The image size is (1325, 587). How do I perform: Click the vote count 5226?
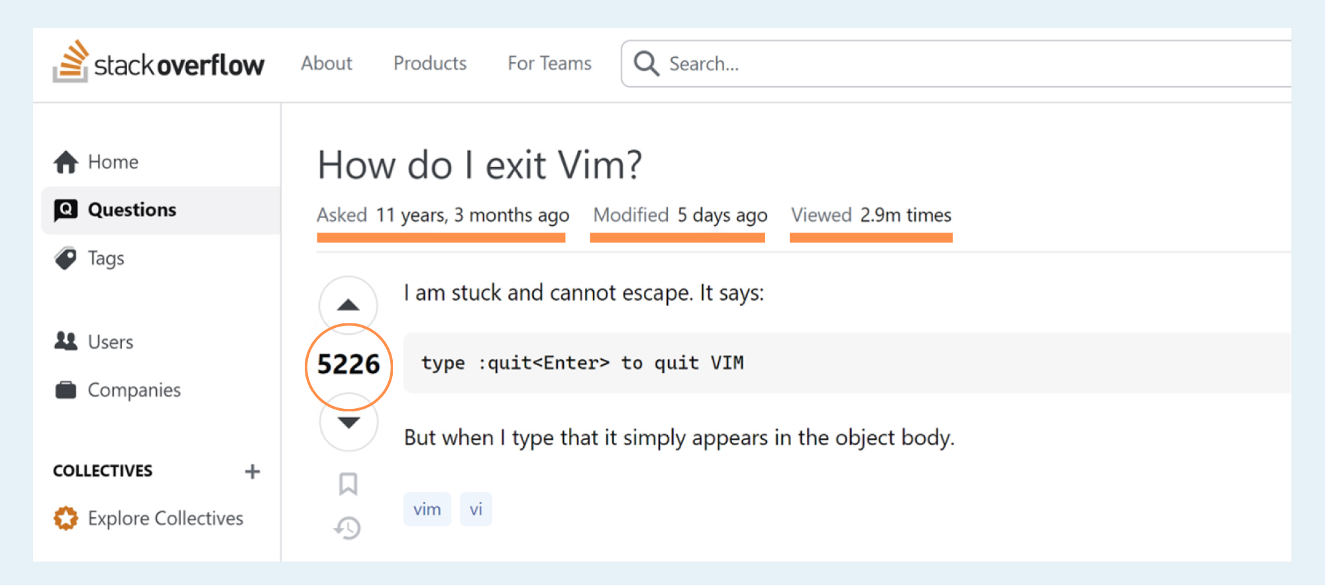point(348,364)
